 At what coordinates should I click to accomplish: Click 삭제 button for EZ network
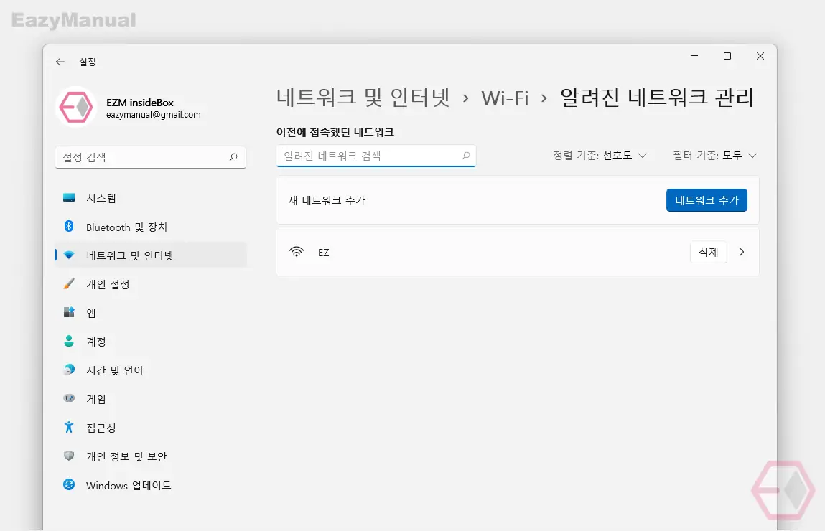708,252
